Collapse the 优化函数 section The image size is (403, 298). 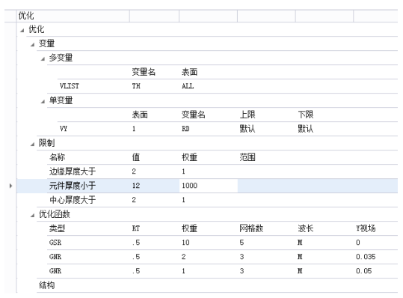[32, 216]
